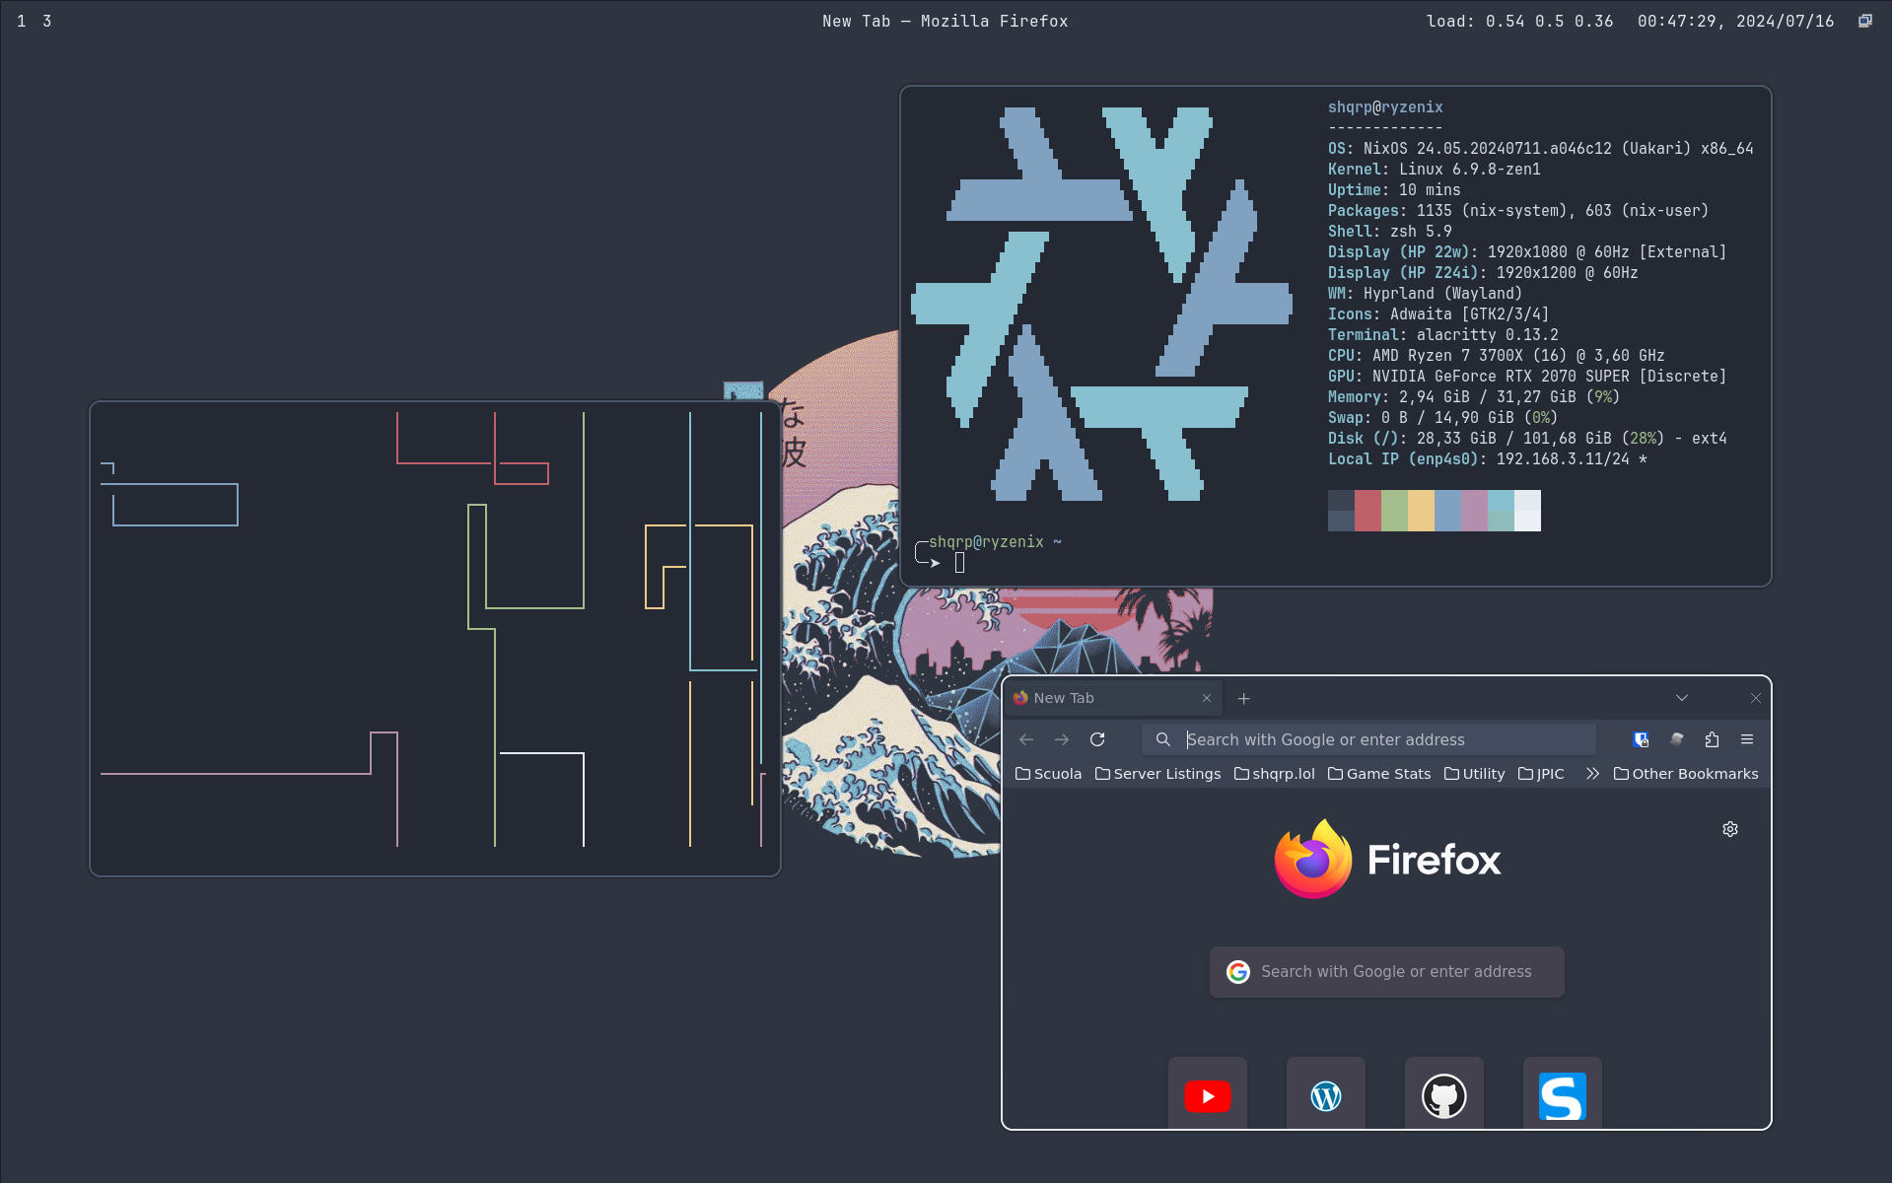Show more bookmarks with double chevron

[x=1592, y=774]
